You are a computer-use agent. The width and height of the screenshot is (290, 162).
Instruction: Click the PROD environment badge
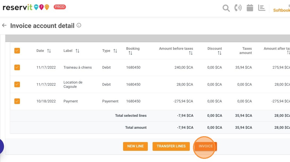click(x=60, y=7)
